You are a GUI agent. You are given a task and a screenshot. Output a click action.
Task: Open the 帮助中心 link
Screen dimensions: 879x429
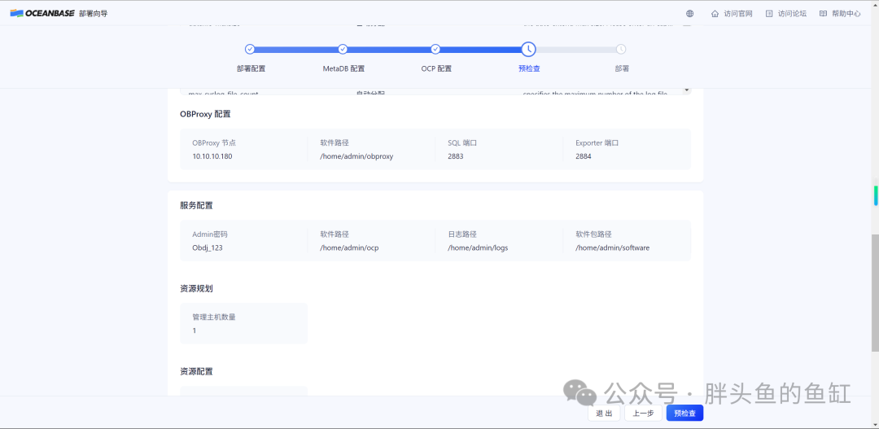point(846,14)
